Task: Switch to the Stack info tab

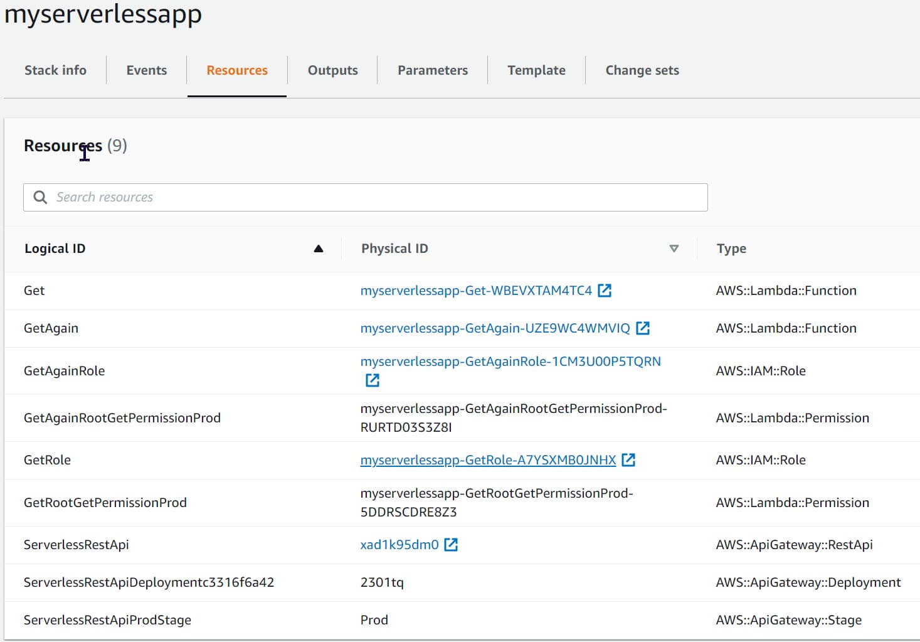Action: (x=55, y=70)
